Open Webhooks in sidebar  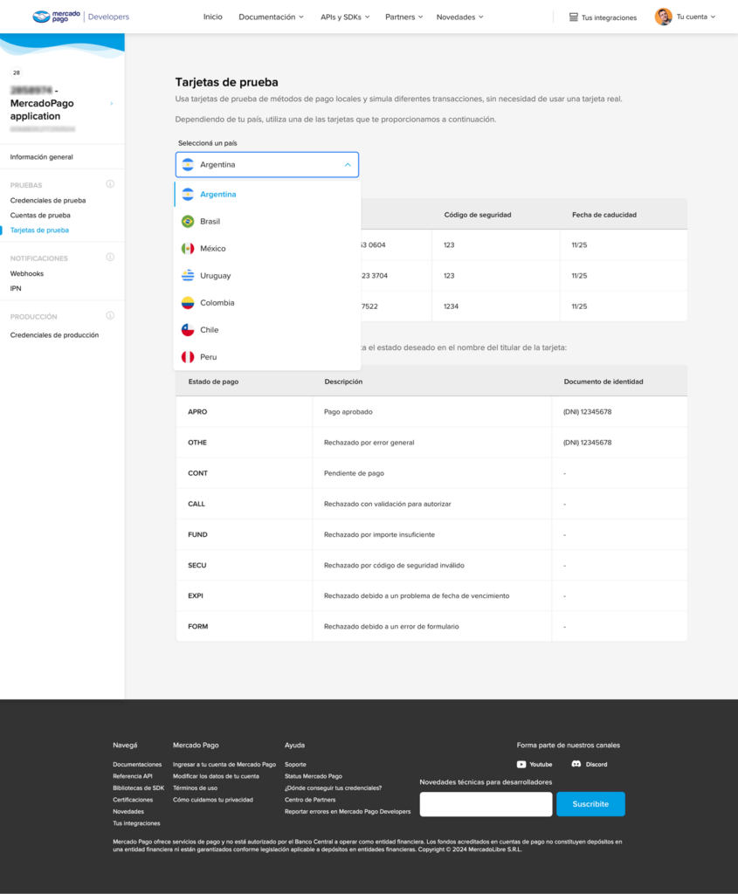tap(27, 273)
